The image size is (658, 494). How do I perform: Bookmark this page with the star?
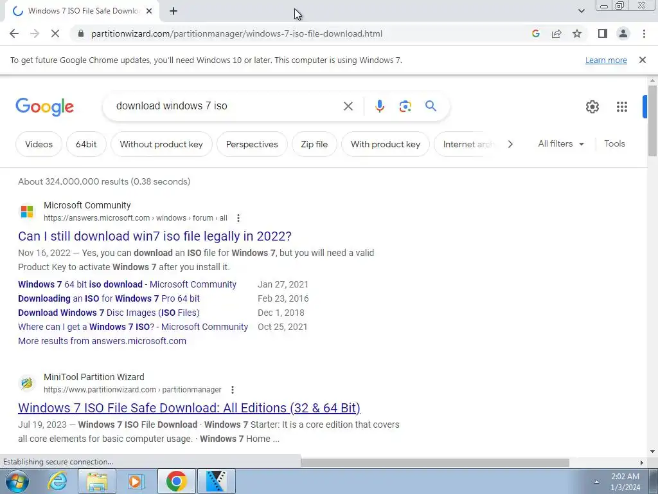pyautogui.click(x=577, y=33)
